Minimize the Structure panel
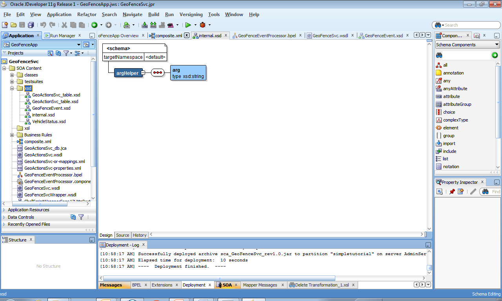 (x=92, y=240)
